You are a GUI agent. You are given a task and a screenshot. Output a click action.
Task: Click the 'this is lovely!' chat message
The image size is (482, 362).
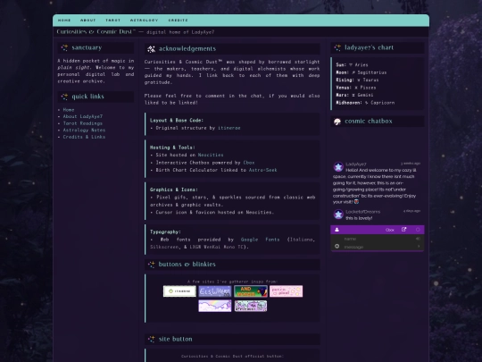point(359,218)
